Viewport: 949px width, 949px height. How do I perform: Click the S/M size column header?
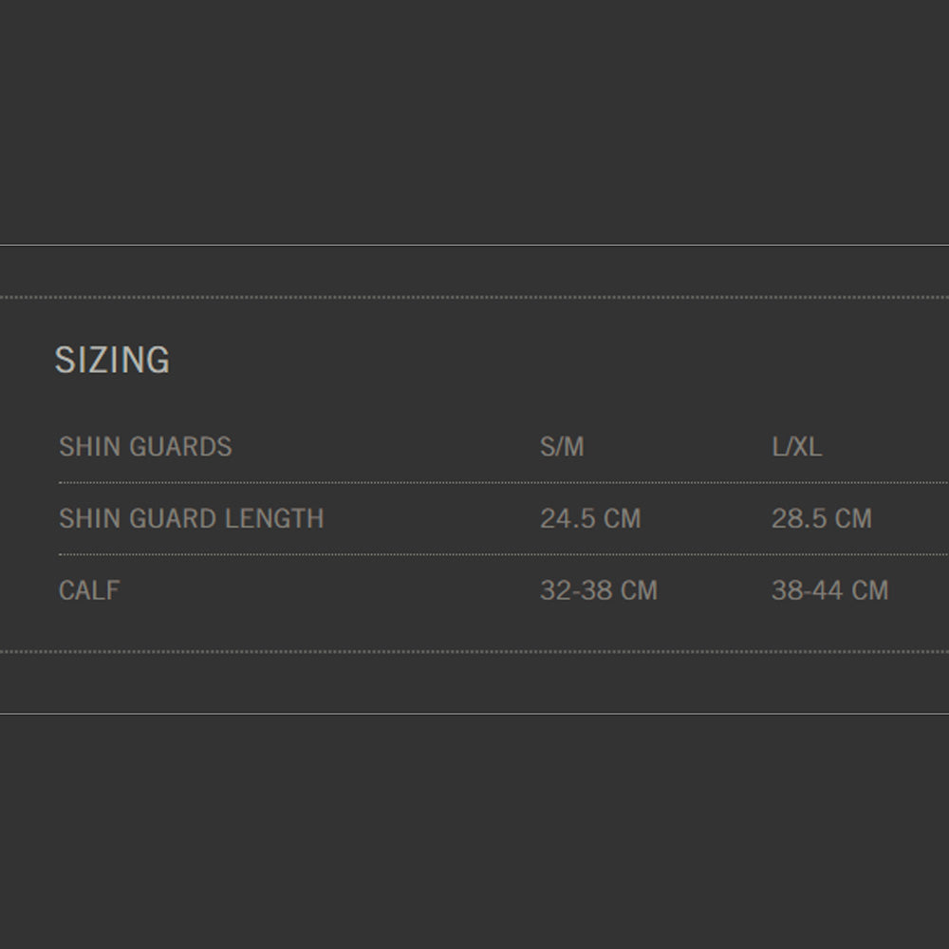click(562, 447)
